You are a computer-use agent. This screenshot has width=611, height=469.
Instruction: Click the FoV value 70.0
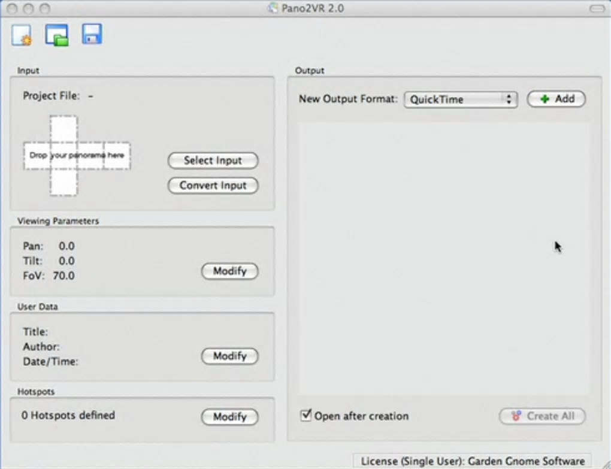pos(64,276)
